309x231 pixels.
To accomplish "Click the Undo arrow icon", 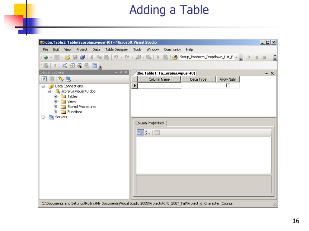I will click(116, 57).
